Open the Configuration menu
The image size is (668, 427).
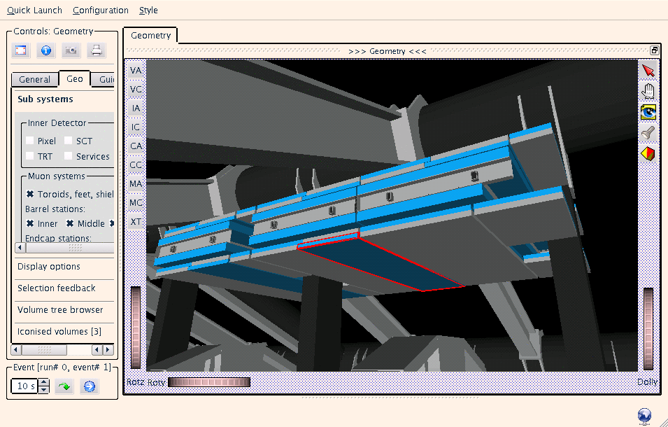pyautogui.click(x=101, y=10)
